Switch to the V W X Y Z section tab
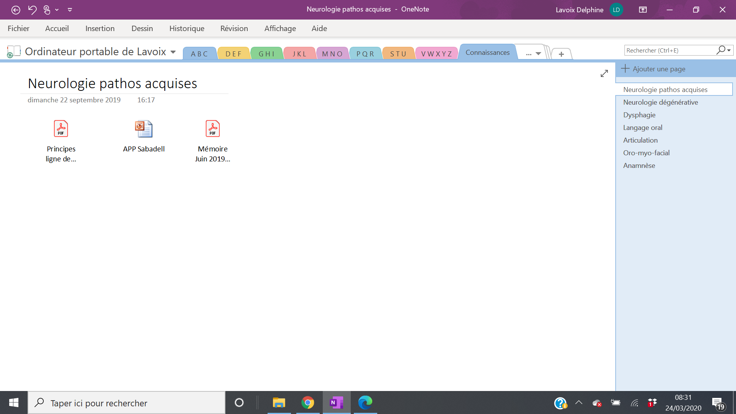This screenshot has width=736, height=414. (437, 54)
